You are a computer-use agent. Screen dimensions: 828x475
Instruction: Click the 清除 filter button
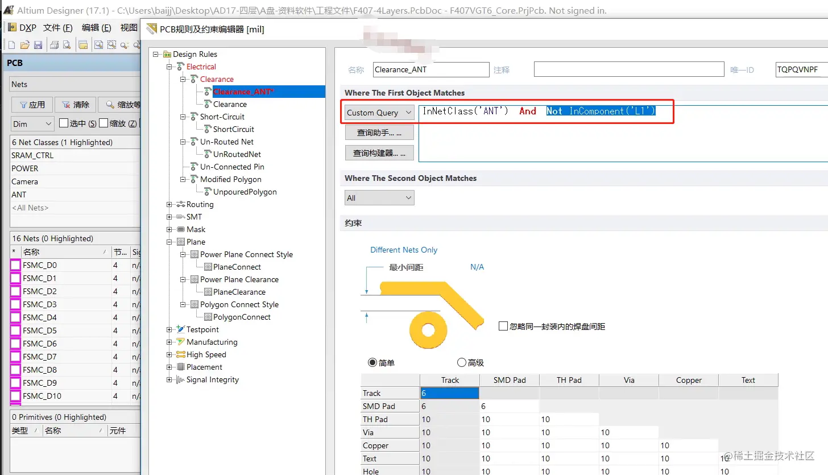coord(76,105)
